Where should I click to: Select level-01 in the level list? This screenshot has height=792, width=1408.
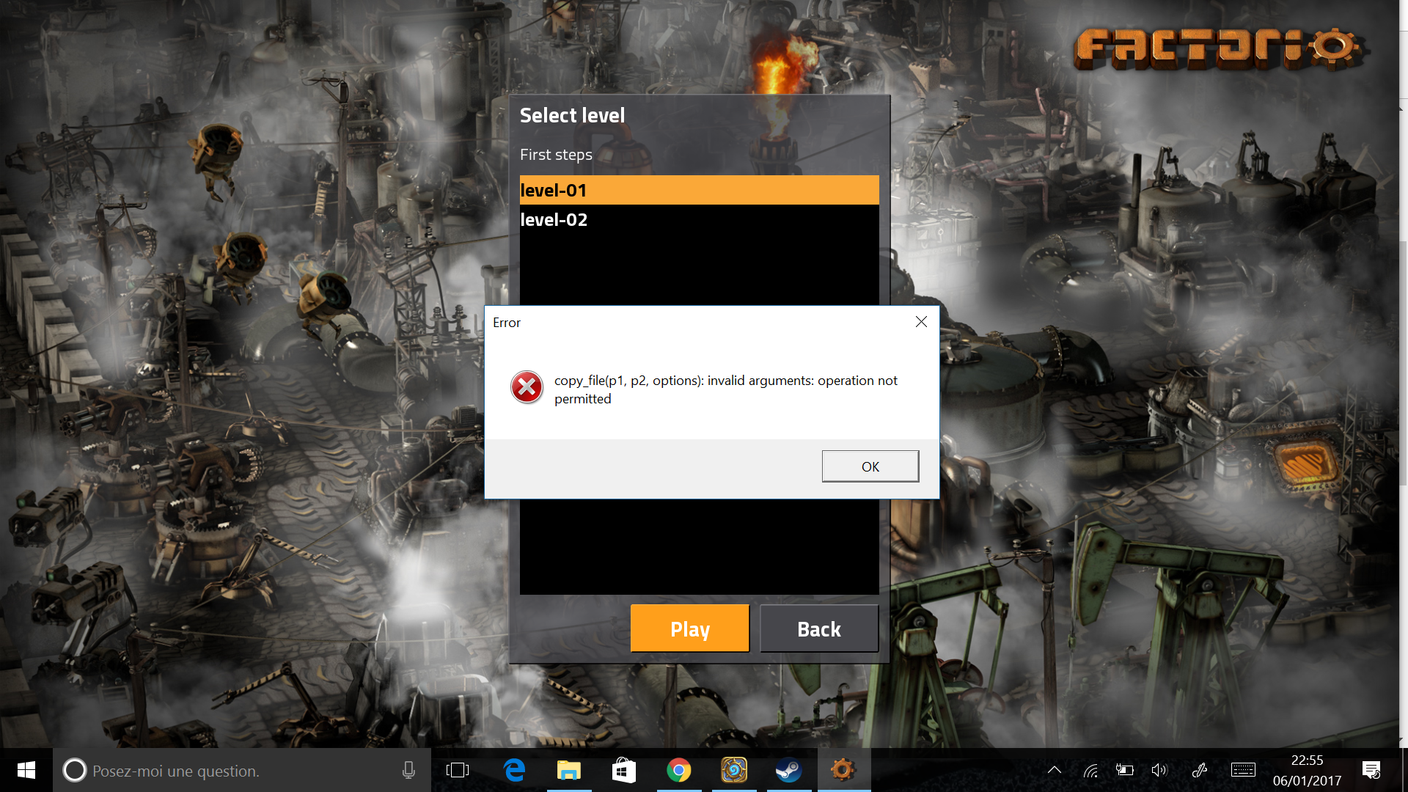pyautogui.click(x=699, y=190)
